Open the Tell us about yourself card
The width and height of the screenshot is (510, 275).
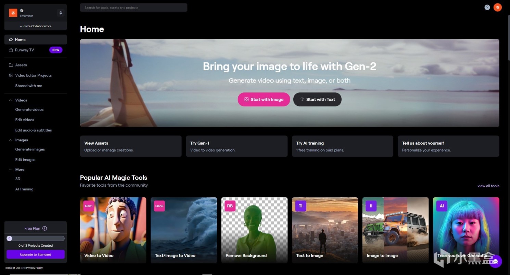coord(448,146)
